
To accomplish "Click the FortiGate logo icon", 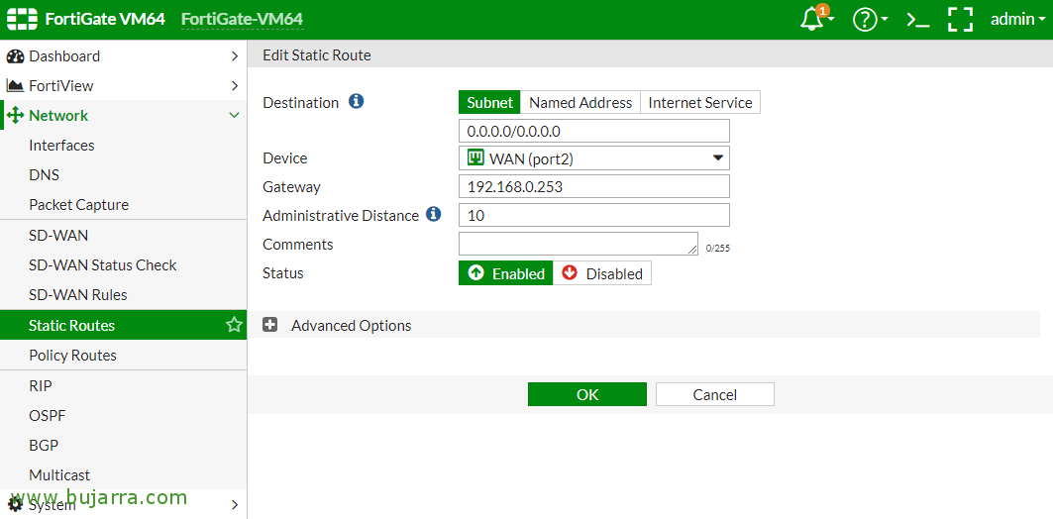I will [21, 19].
